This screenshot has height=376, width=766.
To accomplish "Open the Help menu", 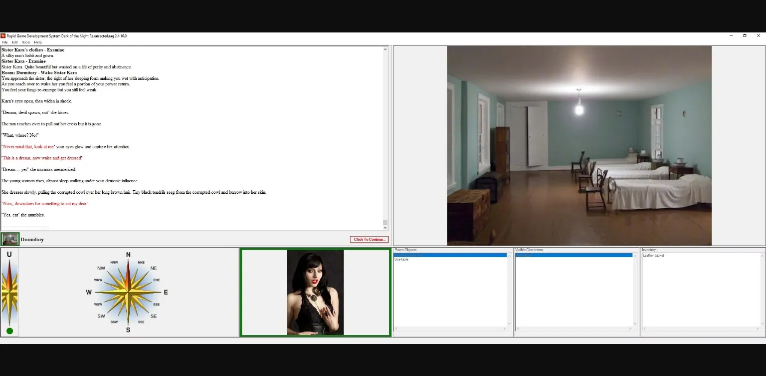I will pyautogui.click(x=38, y=42).
